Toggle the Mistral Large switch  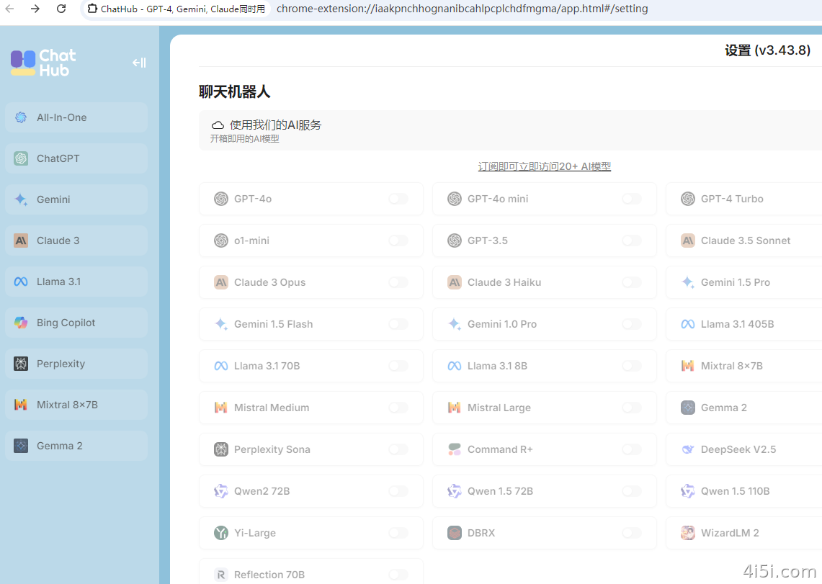(632, 408)
